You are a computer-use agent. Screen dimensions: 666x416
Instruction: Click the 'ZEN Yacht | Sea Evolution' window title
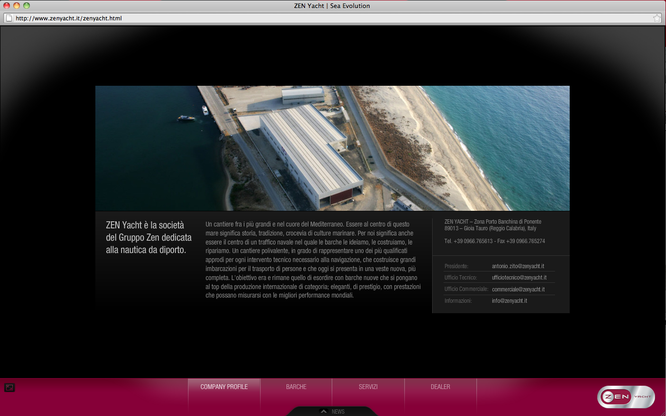click(332, 6)
